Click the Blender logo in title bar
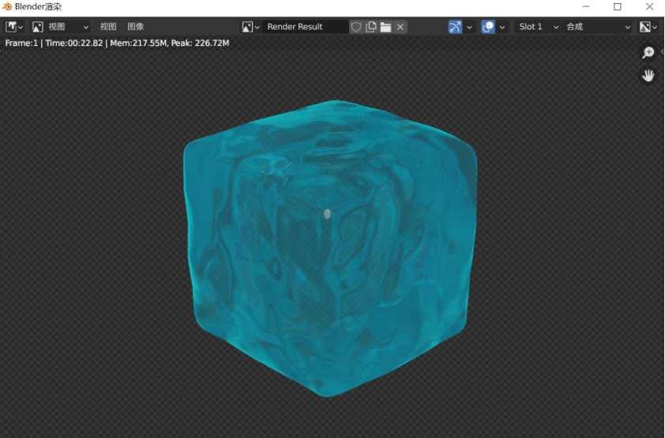Image resolution: width=665 pixels, height=438 pixels. tap(7, 7)
